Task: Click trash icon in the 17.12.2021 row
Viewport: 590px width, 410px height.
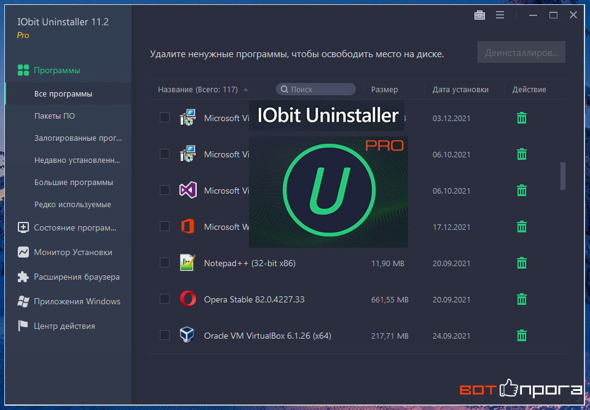Action: point(522,227)
